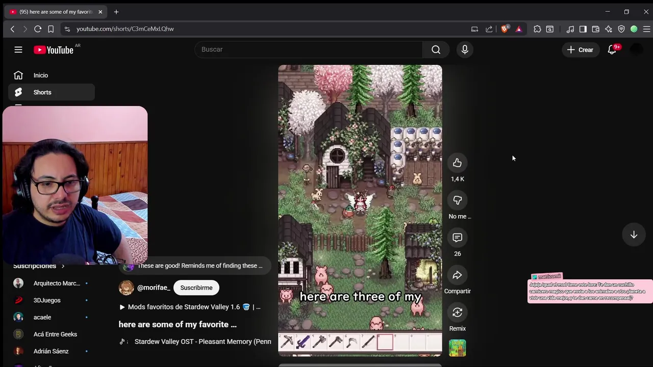The image size is (653, 367).
Task: Click the Crear button
Action: (580, 49)
